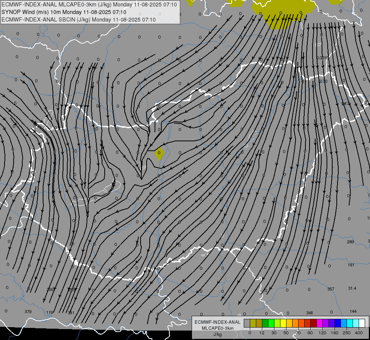Select the 'ECMWF-INDEX-ANAL MLCAPE0-3km' title line
The height and width of the screenshot is (340, 370).
(x=89, y=5)
